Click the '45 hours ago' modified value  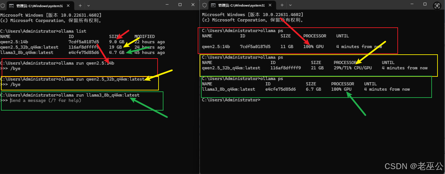(x=149, y=52)
